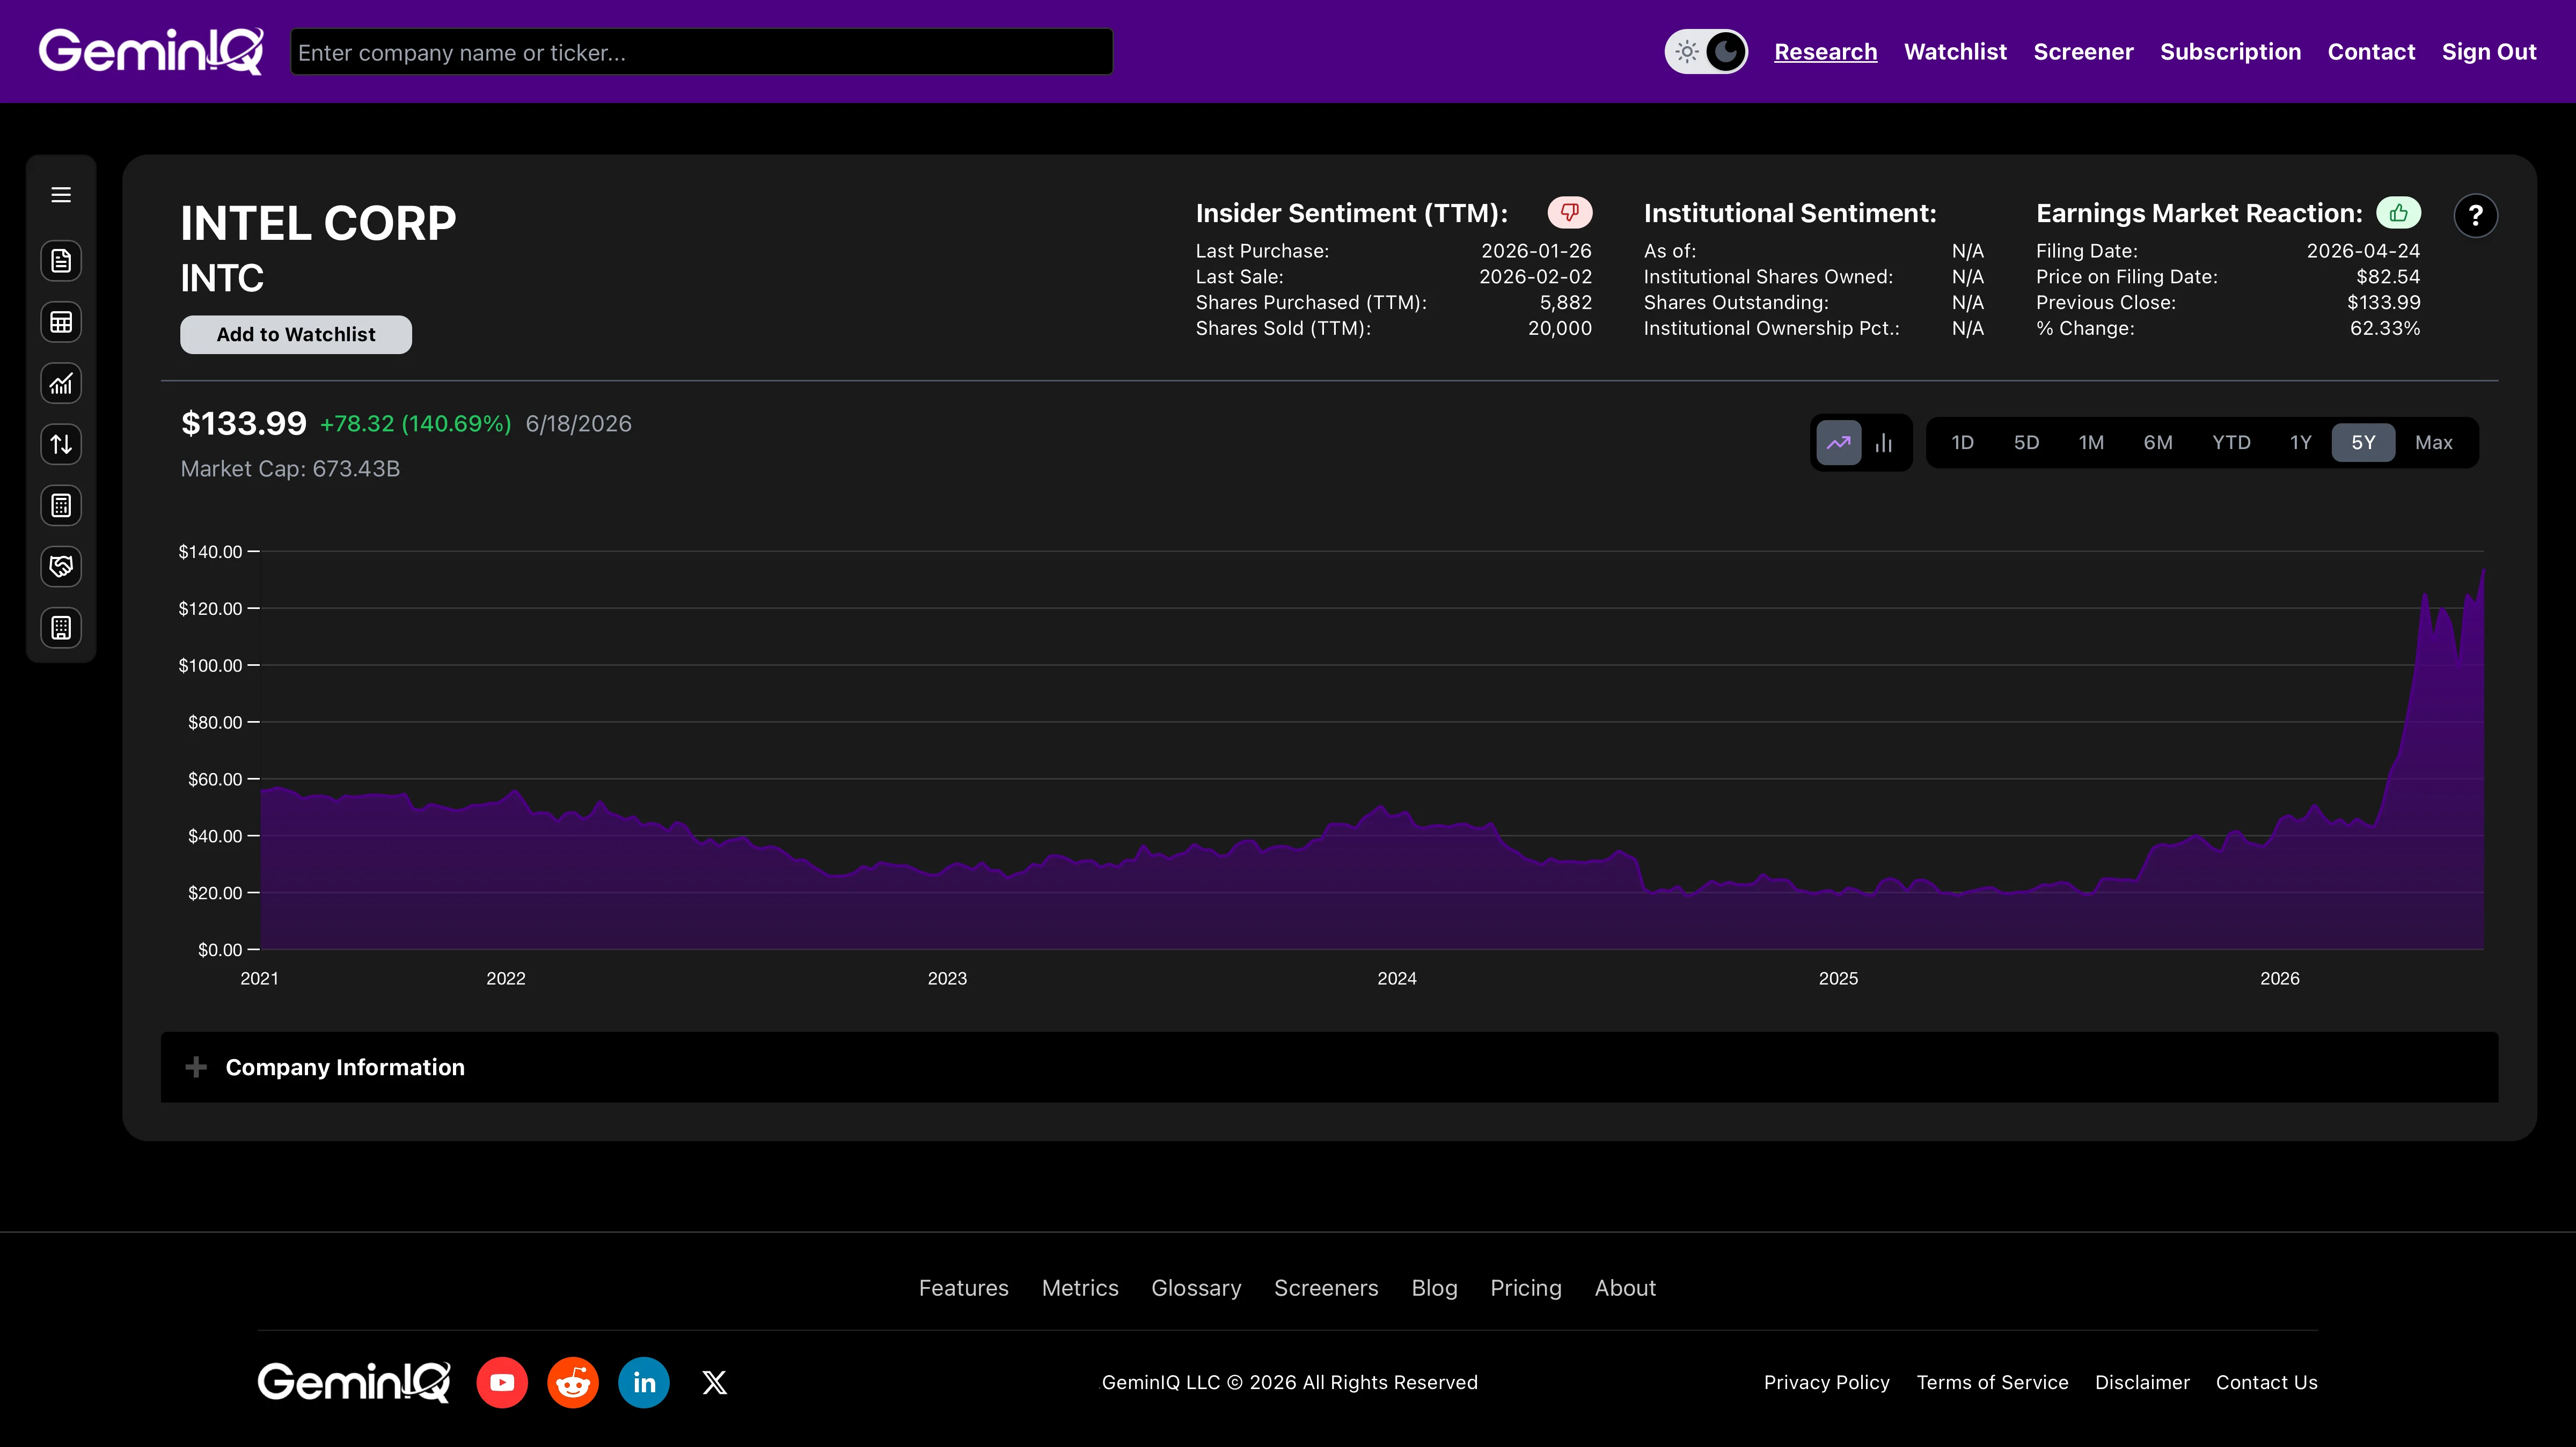The height and width of the screenshot is (1447, 2576).
Task: Switch to bar chart view
Action: click(1884, 443)
